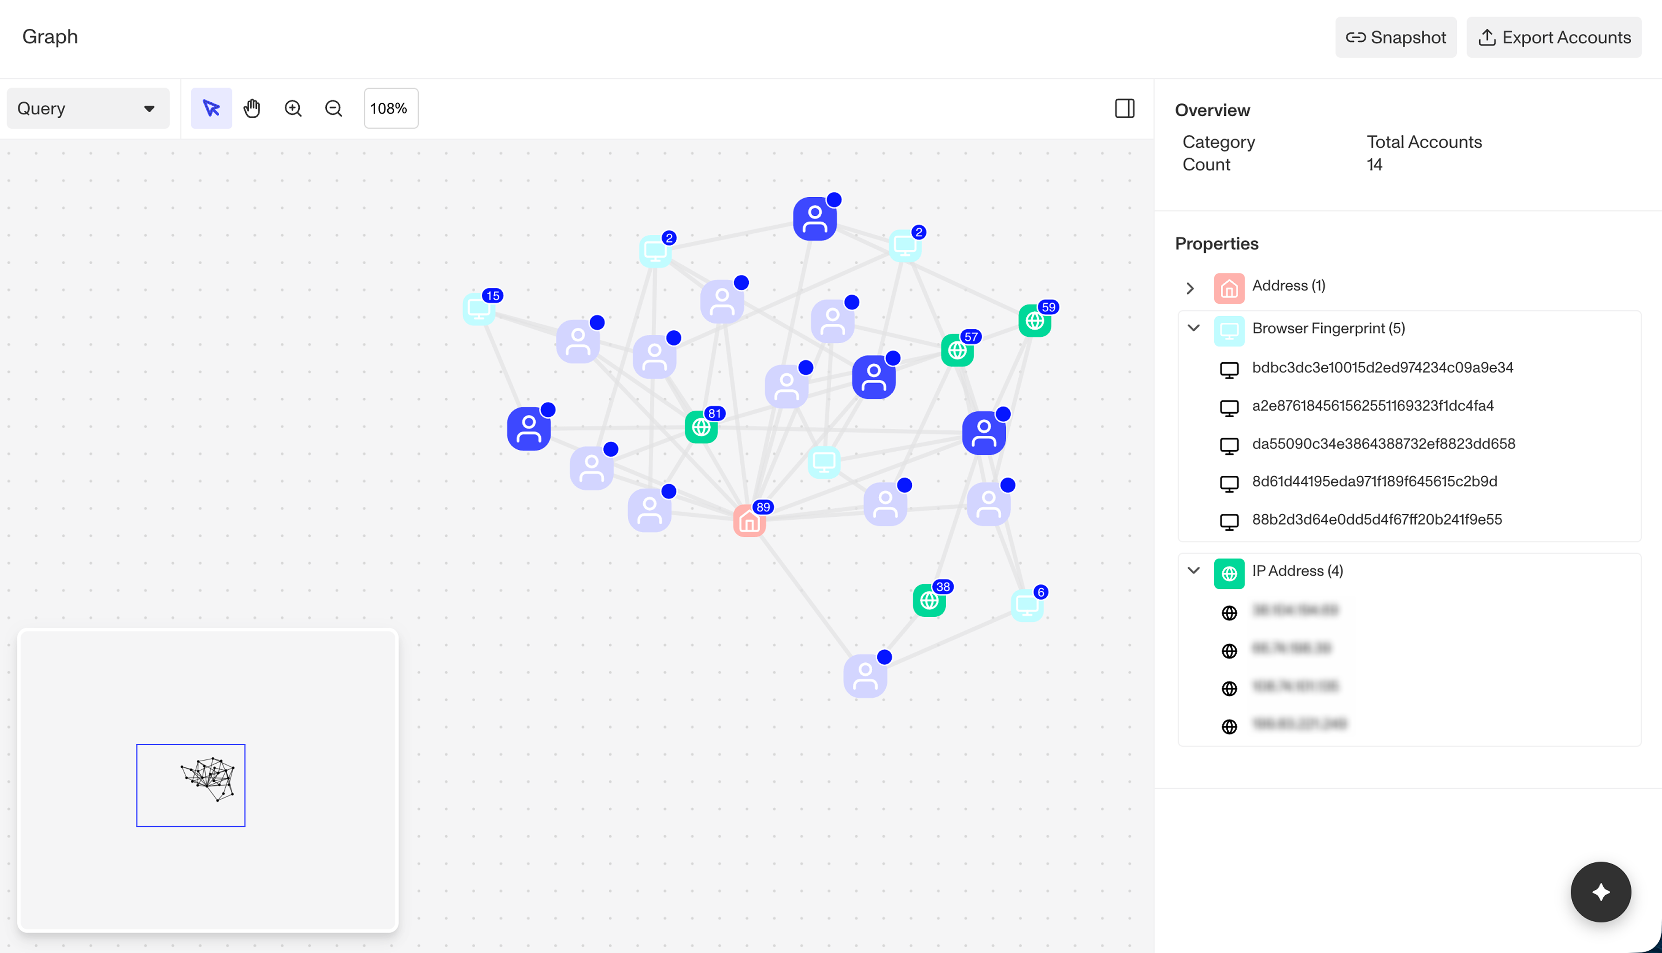This screenshot has height=953, width=1662.
Task: Select the IP node with badge 38
Action: pyautogui.click(x=929, y=600)
